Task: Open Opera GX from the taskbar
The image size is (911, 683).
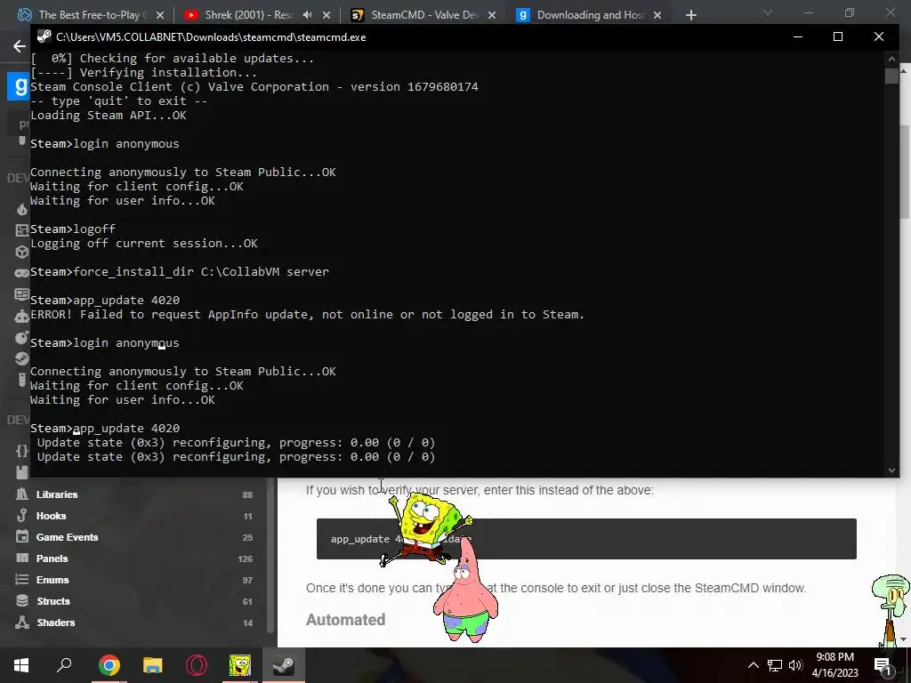Action: click(x=197, y=665)
